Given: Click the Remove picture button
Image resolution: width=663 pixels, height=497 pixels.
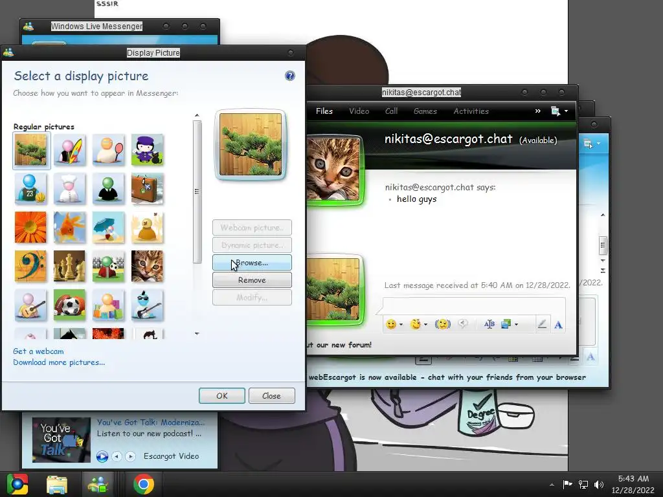Looking at the screenshot, I should (252, 280).
